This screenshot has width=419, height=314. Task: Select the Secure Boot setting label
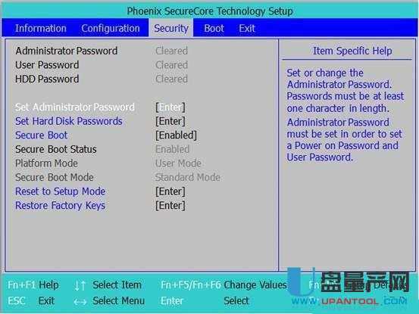[41, 135]
